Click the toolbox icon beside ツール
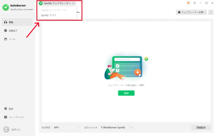Screen dimensions: 216x136 [x=5, y=39]
